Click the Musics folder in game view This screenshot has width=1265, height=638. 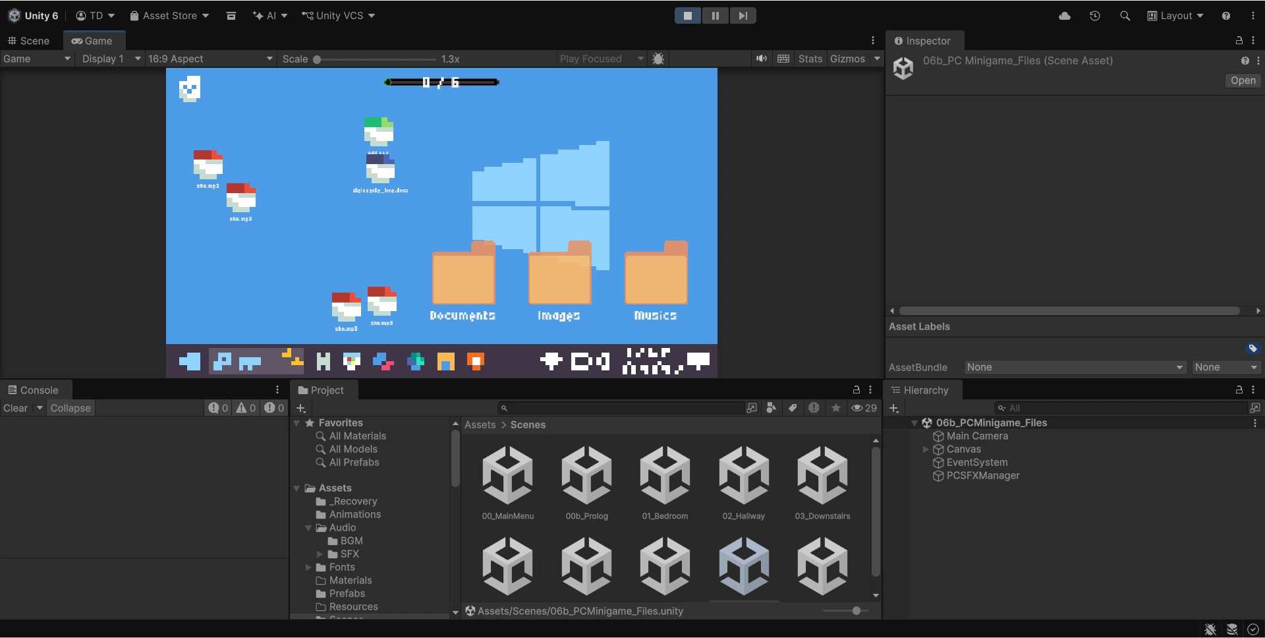[656, 282]
